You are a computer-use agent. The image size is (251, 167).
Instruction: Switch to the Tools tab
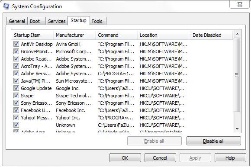97,21
